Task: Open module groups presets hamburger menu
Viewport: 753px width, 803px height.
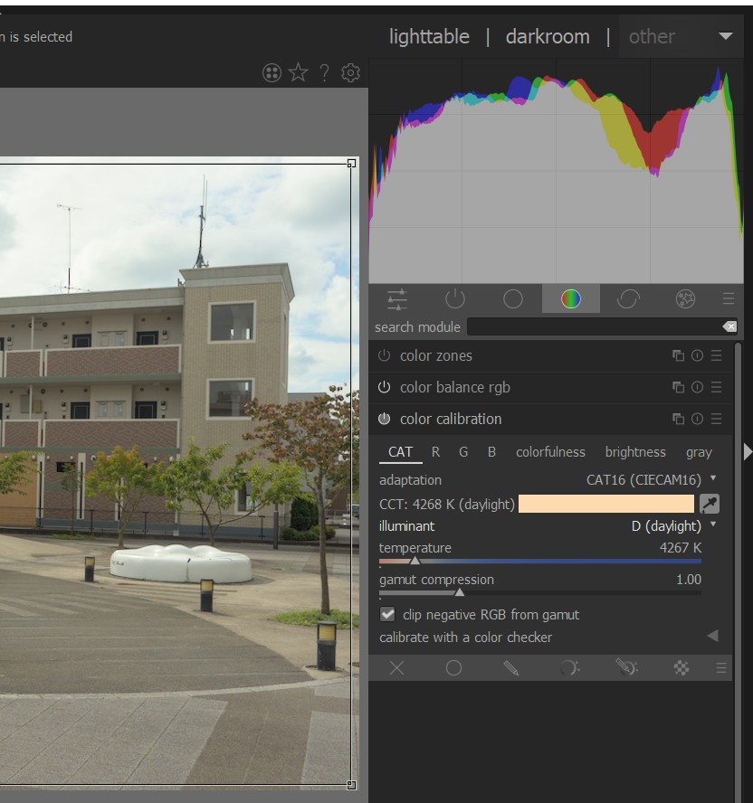Action: point(728,298)
